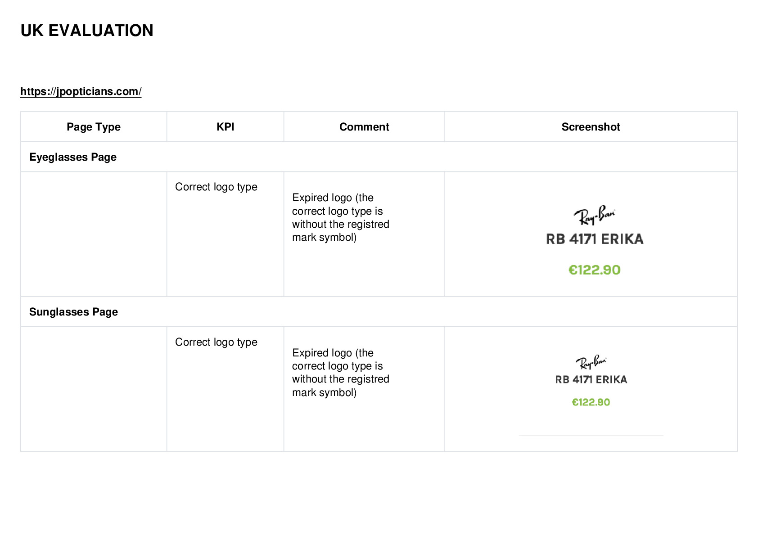Click the Ray-Ban logo in Eyeglasses screenshot
The height and width of the screenshot is (536, 758).
pyautogui.click(x=595, y=215)
